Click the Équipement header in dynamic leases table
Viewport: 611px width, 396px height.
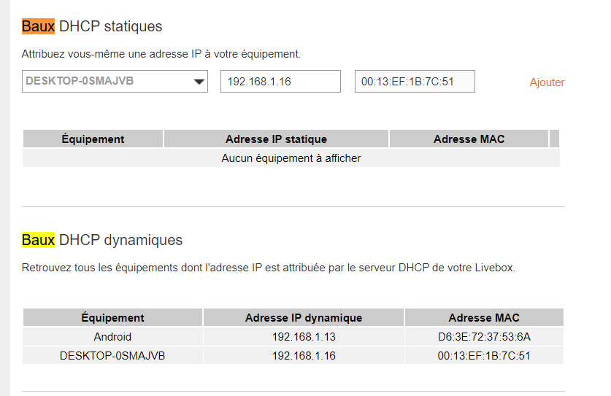click(112, 318)
